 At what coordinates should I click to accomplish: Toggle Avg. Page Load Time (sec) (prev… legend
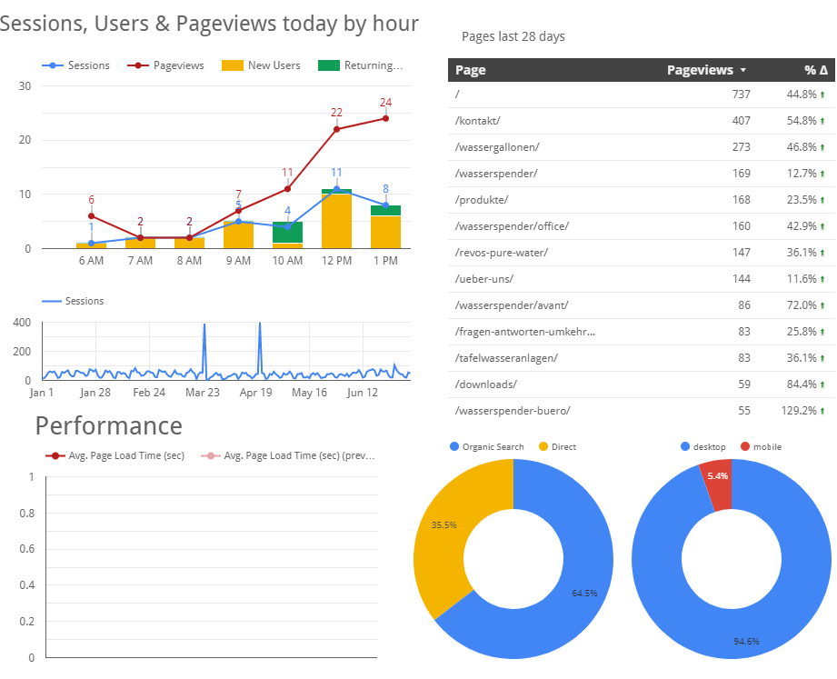288,456
